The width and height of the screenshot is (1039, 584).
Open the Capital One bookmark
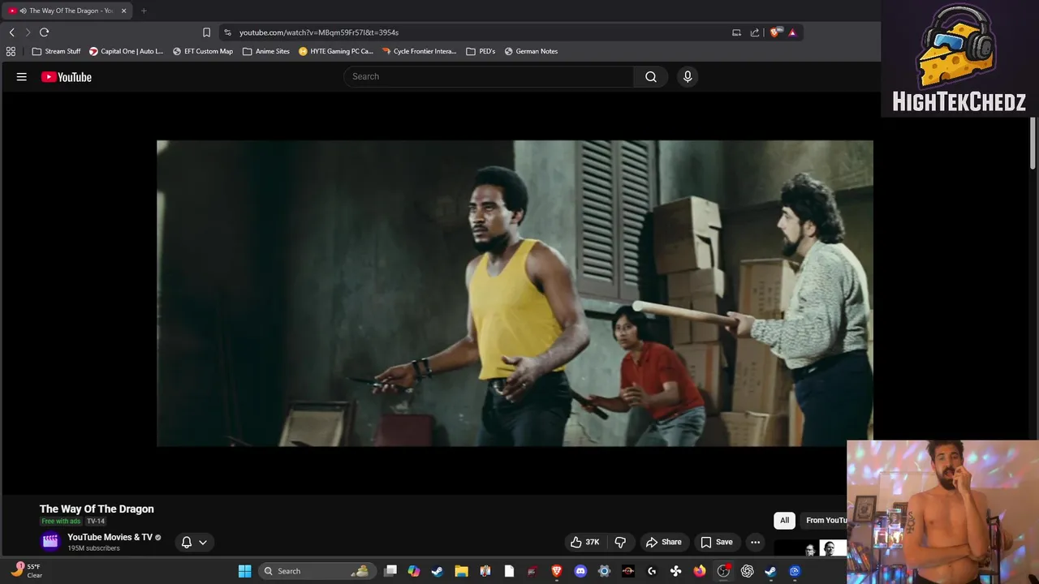[x=127, y=51]
